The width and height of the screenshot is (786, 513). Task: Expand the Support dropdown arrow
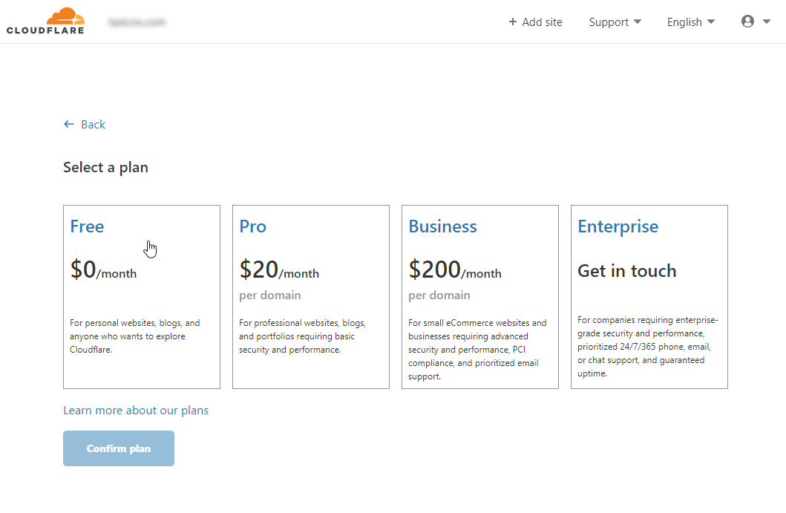pos(638,22)
